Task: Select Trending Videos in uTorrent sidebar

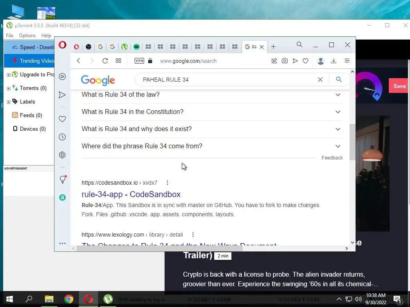Action: click(x=29, y=61)
